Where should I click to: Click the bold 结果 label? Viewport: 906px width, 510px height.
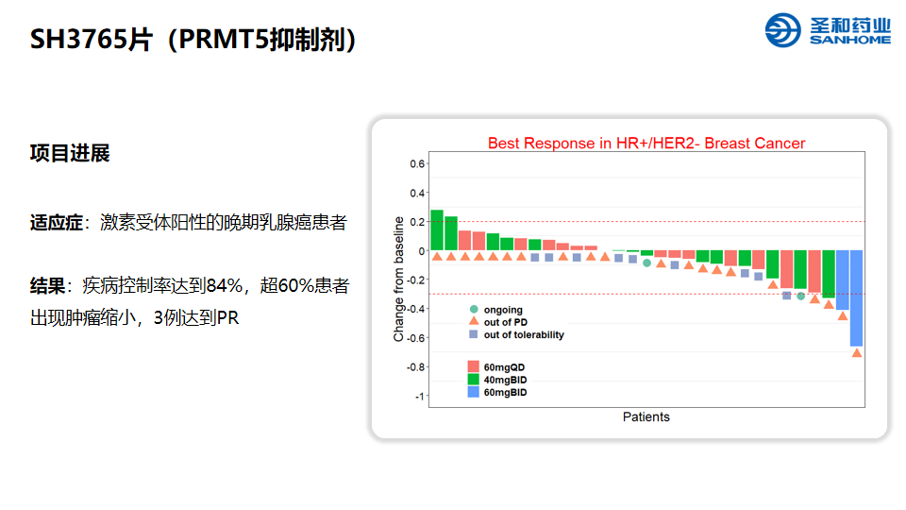click(47, 285)
